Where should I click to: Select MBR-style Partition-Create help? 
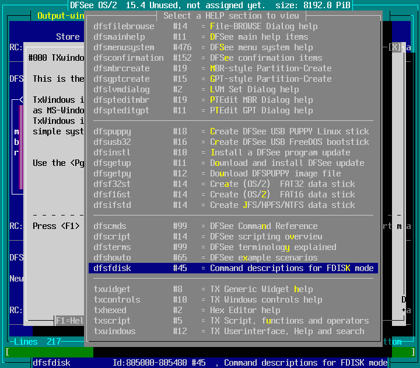tap(233, 68)
